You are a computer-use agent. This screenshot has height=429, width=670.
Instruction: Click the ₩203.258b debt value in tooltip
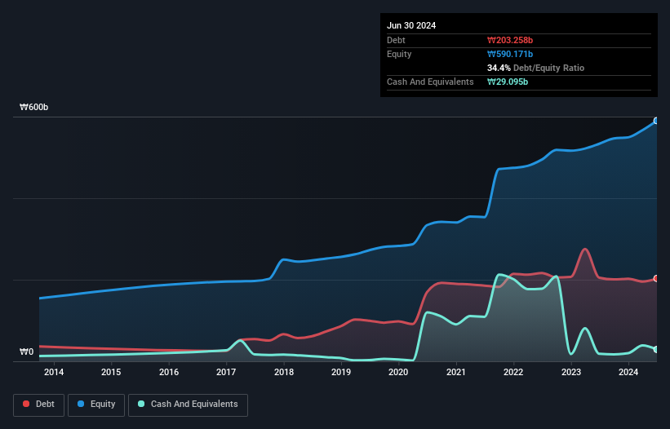tap(510, 40)
